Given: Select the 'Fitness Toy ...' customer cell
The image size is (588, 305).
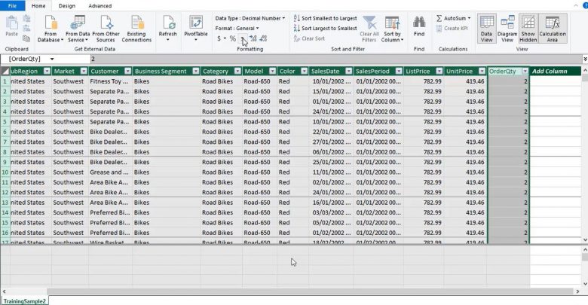Looking at the screenshot, I should [x=110, y=81].
